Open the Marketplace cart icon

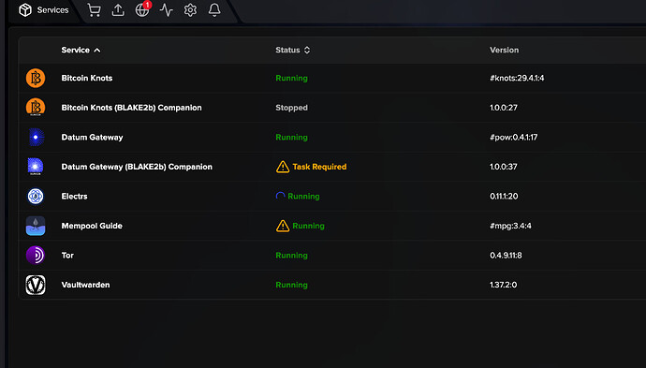click(94, 10)
